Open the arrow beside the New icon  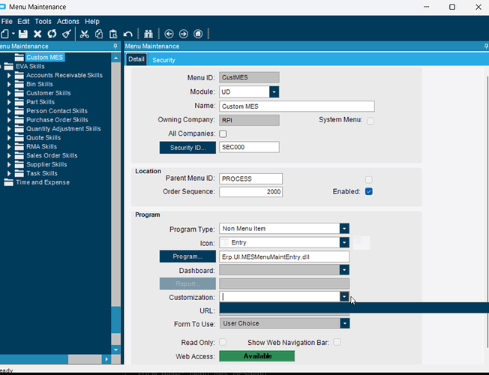coord(13,34)
